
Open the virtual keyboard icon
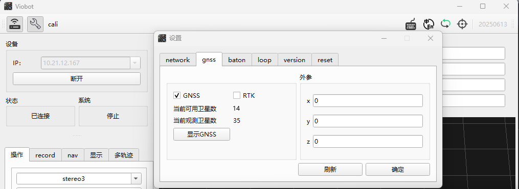click(411, 24)
